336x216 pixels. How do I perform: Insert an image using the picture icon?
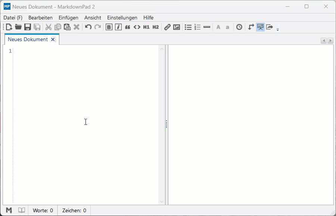pos(177,27)
